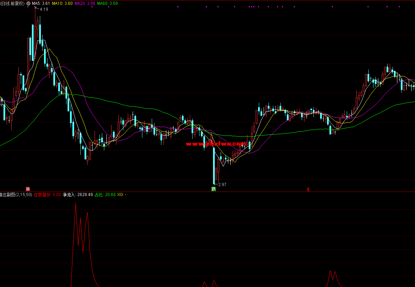
Task: Click the 庄家潜伏 indicator value label
Action: [47, 195]
